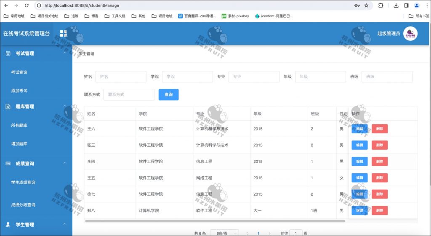The width and height of the screenshot is (431, 236).
Task: Go to previous page arrow in pagination
Action: point(247,233)
